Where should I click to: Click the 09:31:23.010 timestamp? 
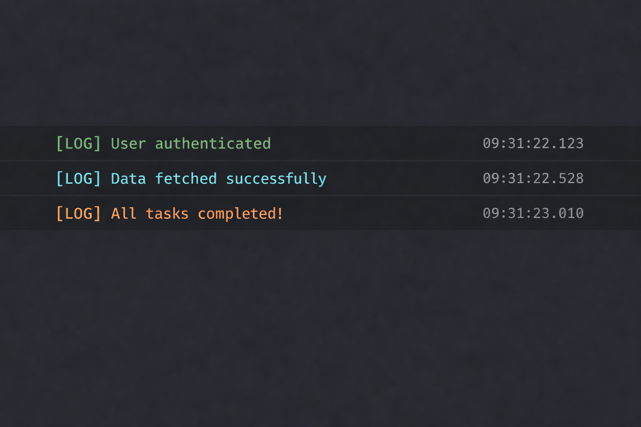pyautogui.click(x=533, y=213)
